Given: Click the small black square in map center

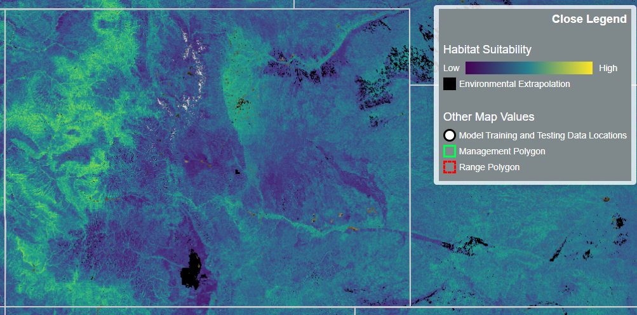Looking at the screenshot, I should click(237, 171).
